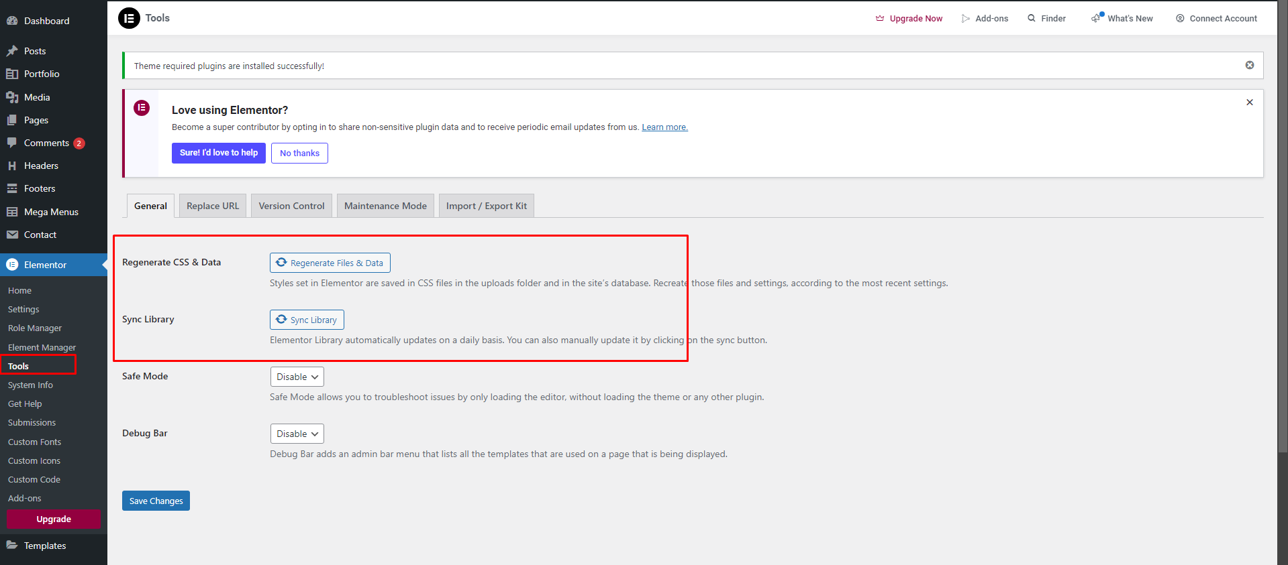The height and width of the screenshot is (565, 1288).
Task: Click the Elementor logo beside Tools title
Action: 129,18
